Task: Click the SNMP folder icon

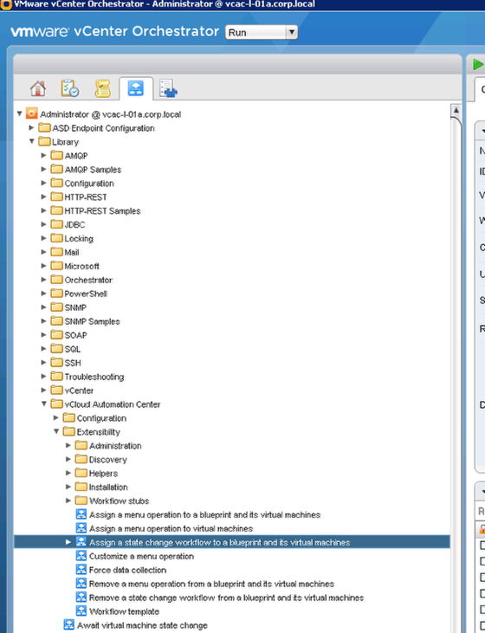Action: coord(56,307)
